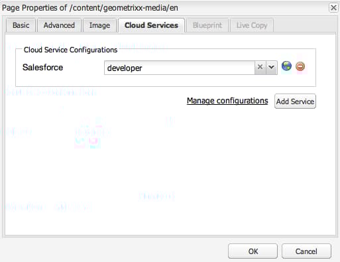Open the Manage configurations link

pos(227,101)
